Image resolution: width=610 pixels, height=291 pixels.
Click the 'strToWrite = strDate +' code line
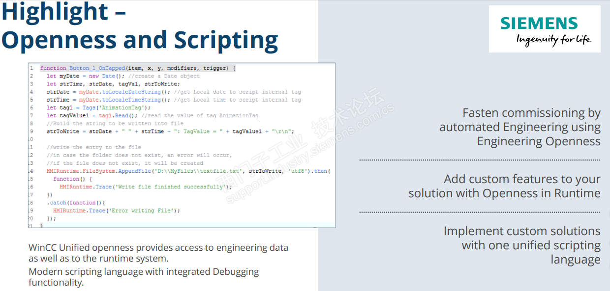tap(170, 131)
